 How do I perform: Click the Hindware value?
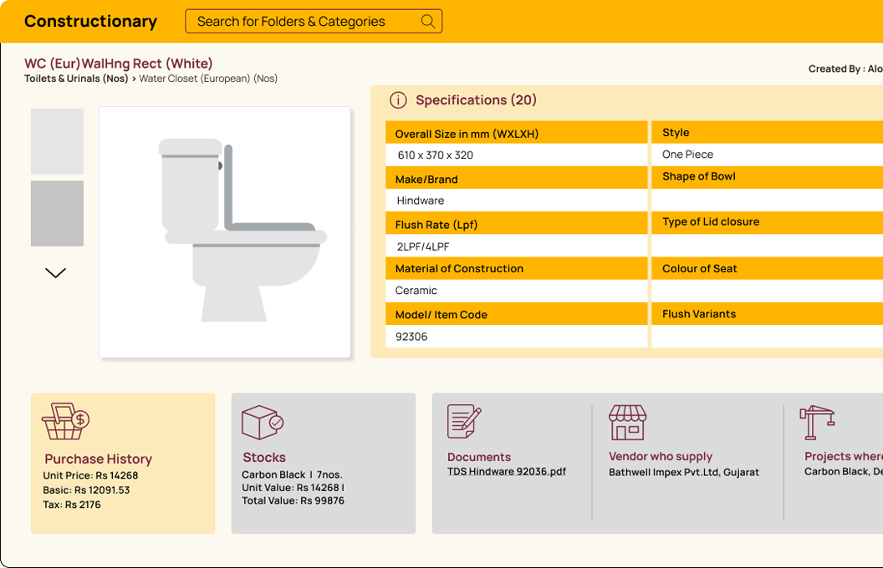(420, 200)
